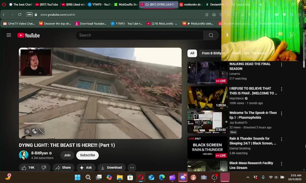Open options for Spook-A-Thon Phasmaphobia video
Image resolution: width=306 pixels, height=183 pixels.
click(281, 113)
